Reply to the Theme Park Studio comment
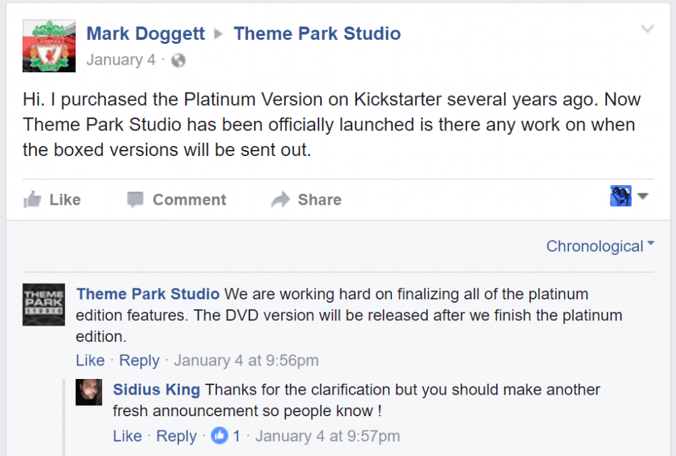 click(139, 361)
